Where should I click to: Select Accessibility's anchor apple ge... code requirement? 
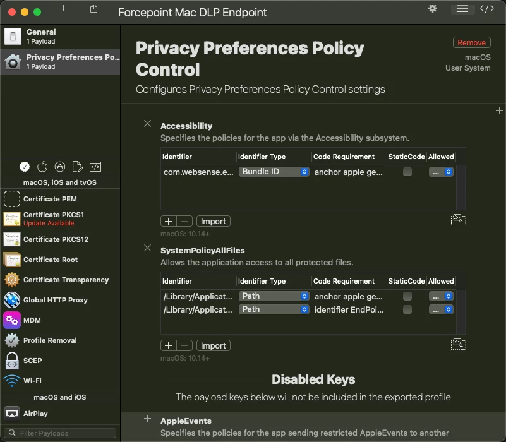[349, 172]
